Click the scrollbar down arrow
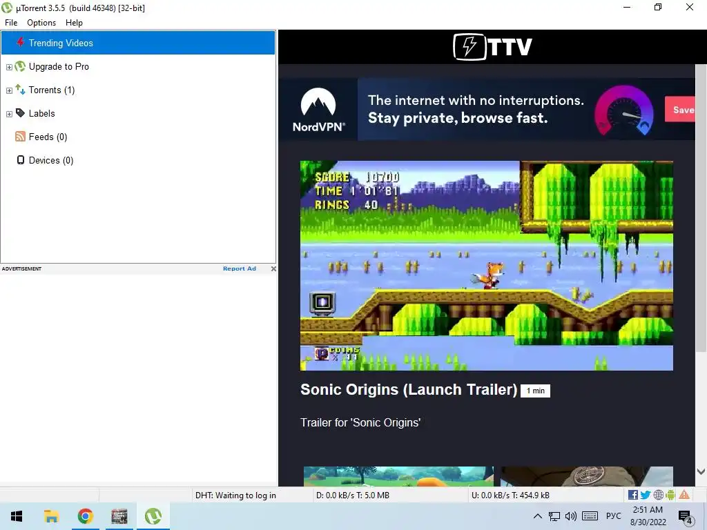The image size is (707, 530). [701, 471]
